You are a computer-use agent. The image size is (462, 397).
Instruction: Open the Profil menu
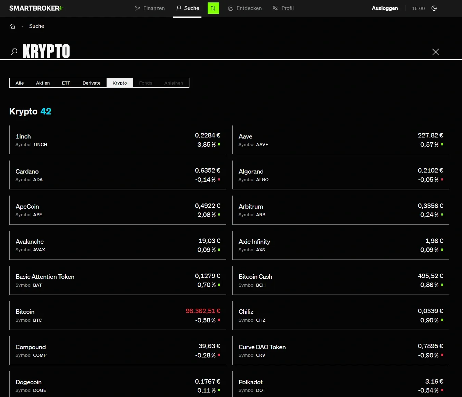pyautogui.click(x=283, y=8)
